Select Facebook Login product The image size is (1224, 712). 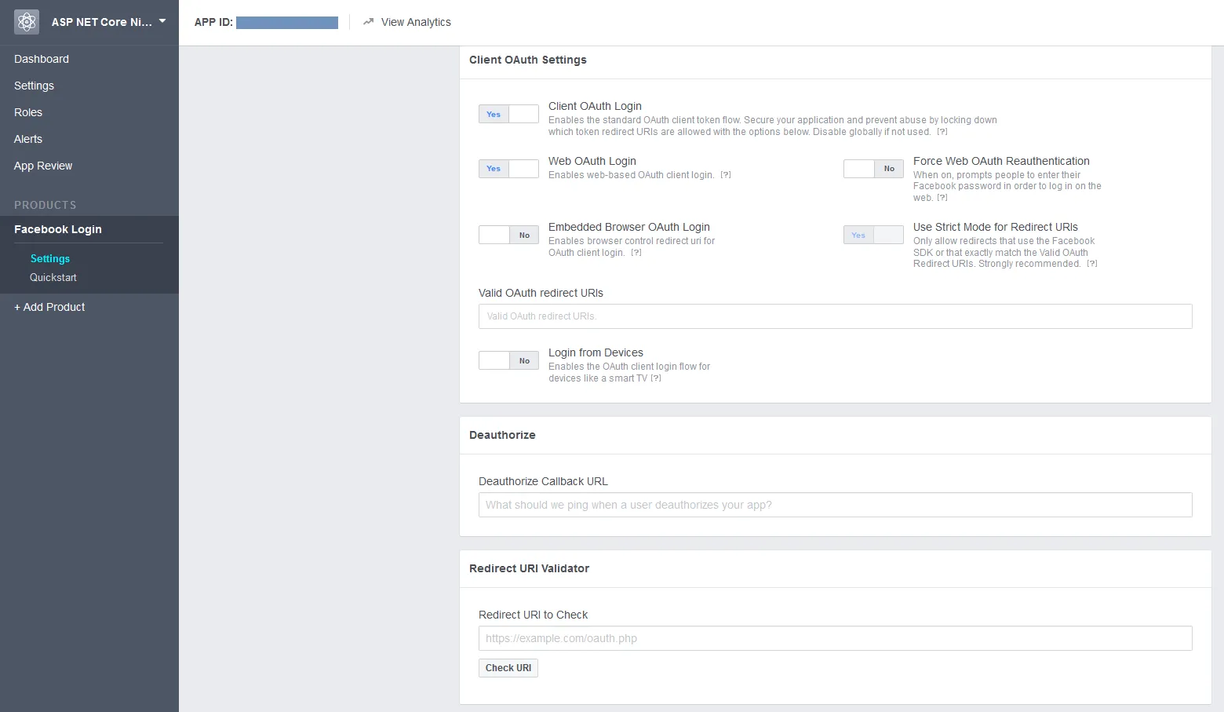58,229
